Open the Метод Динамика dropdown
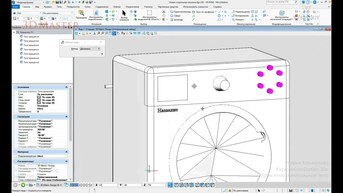Image resolution: width=343 pixels, height=193 pixels. coord(90,49)
